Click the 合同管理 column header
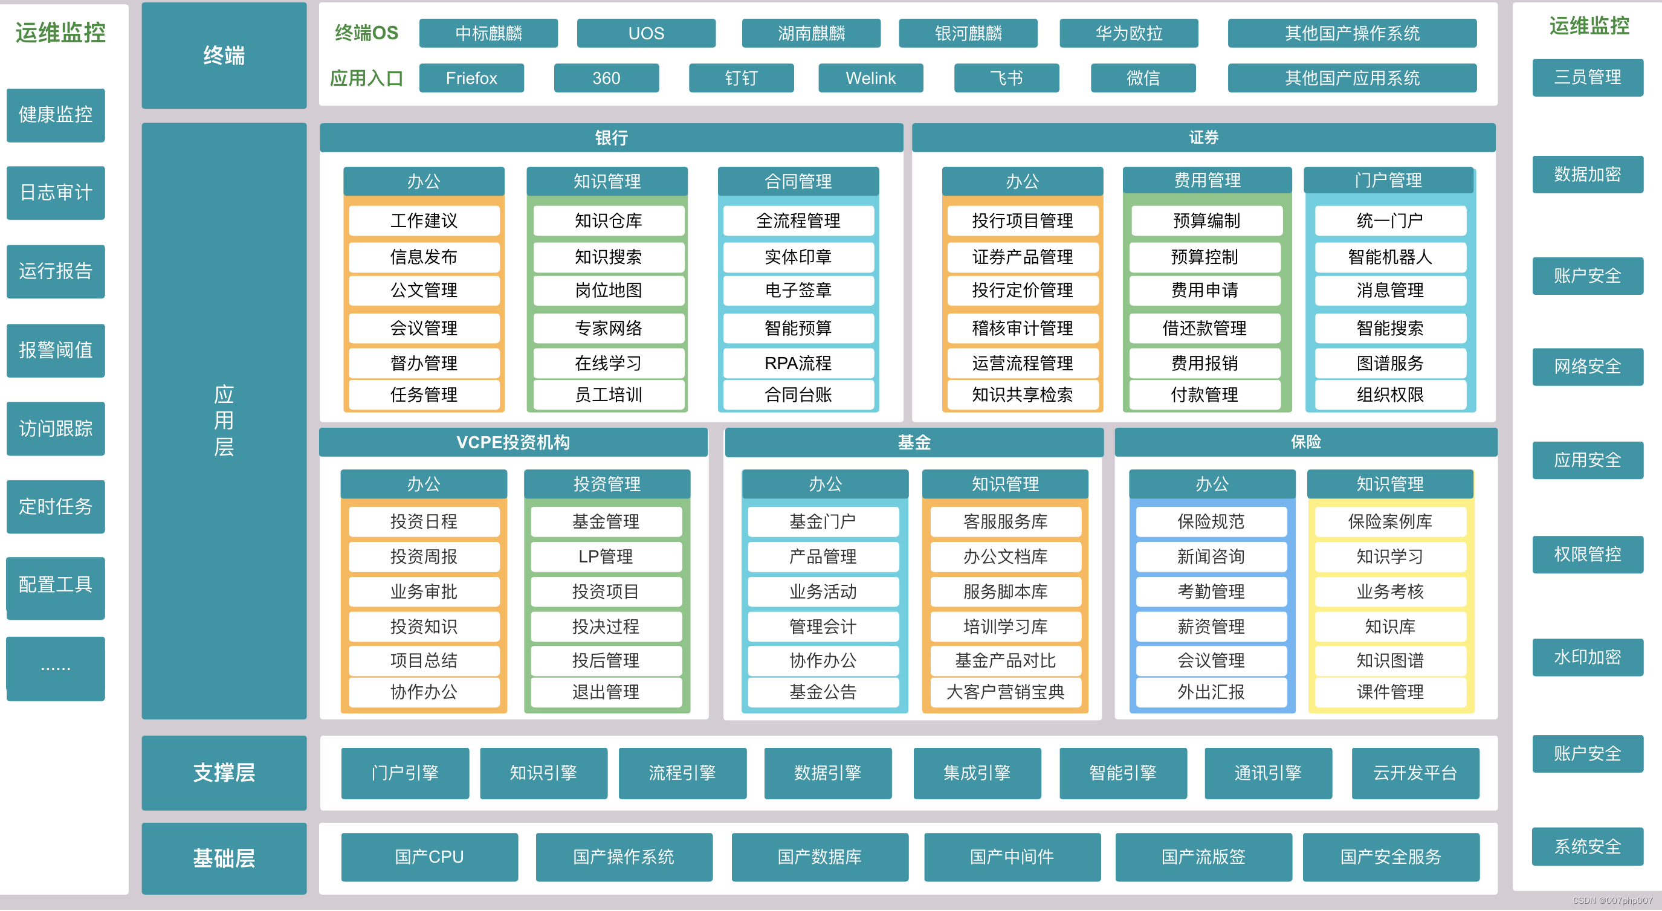The height and width of the screenshot is (911, 1662). [798, 181]
